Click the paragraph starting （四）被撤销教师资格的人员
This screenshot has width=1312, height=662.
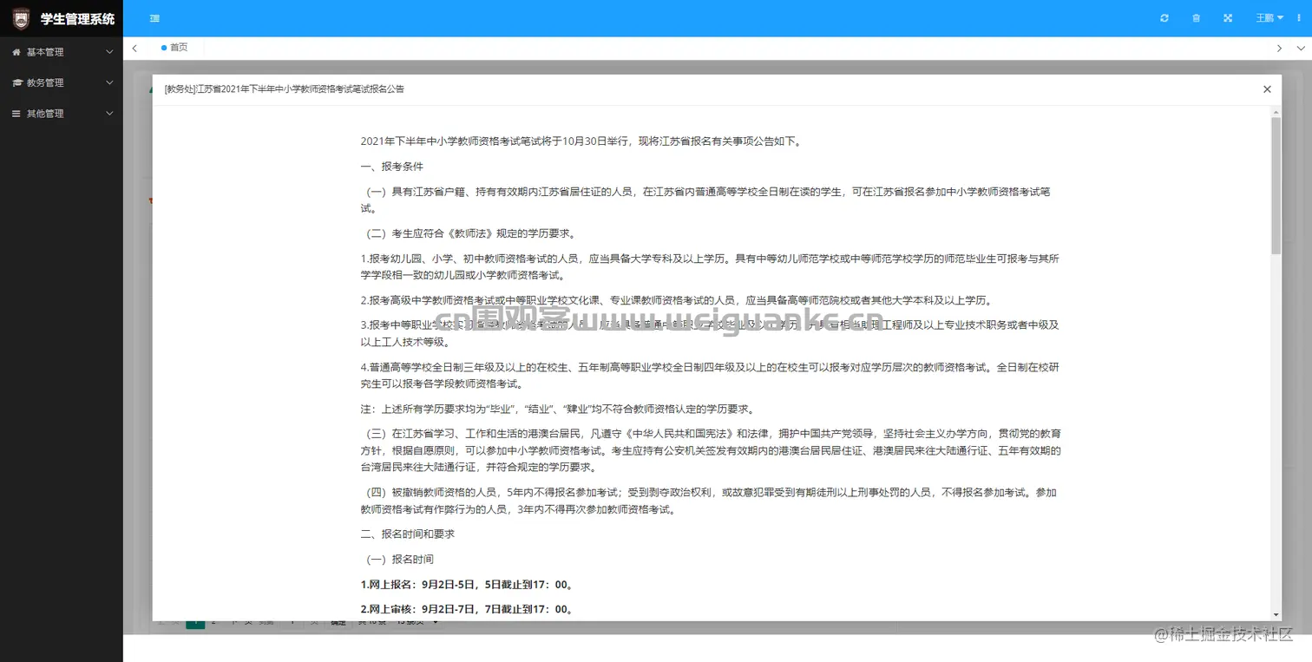[710, 501]
